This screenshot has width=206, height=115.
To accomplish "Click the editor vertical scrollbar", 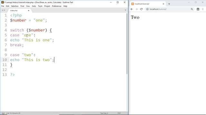I will pos(127,44).
